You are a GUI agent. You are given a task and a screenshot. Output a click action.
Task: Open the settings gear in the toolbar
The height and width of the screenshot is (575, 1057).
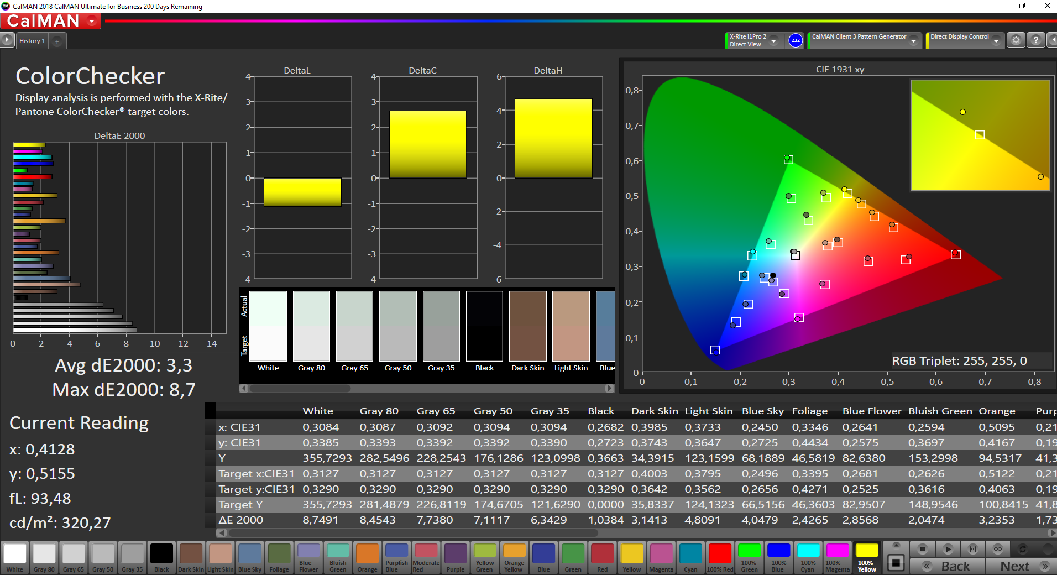tap(1016, 40)
